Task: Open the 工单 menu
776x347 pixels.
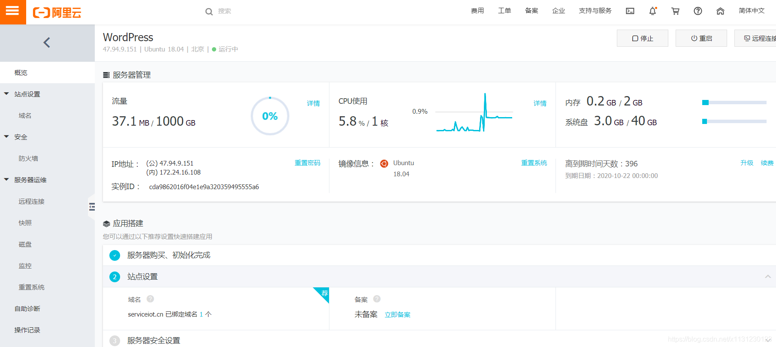Action: coord(504,11)
